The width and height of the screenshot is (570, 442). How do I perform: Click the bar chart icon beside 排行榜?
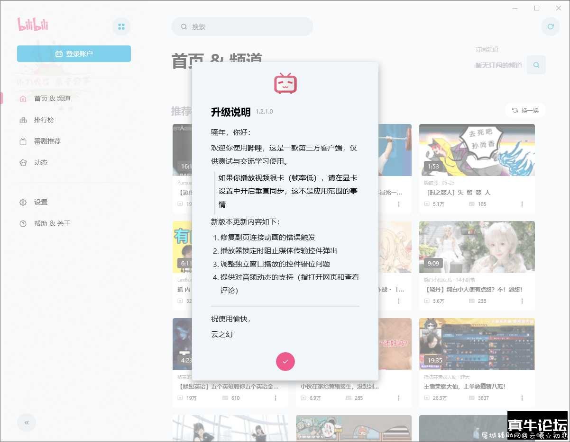point(23,120)
